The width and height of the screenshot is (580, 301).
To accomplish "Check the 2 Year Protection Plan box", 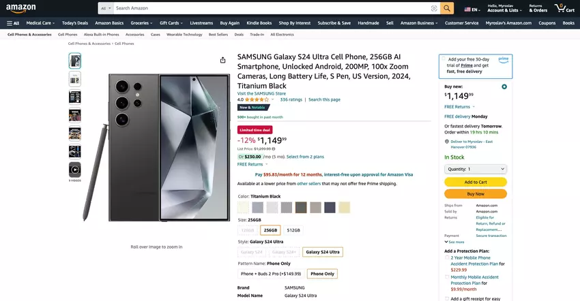I will tap(447, 258).
